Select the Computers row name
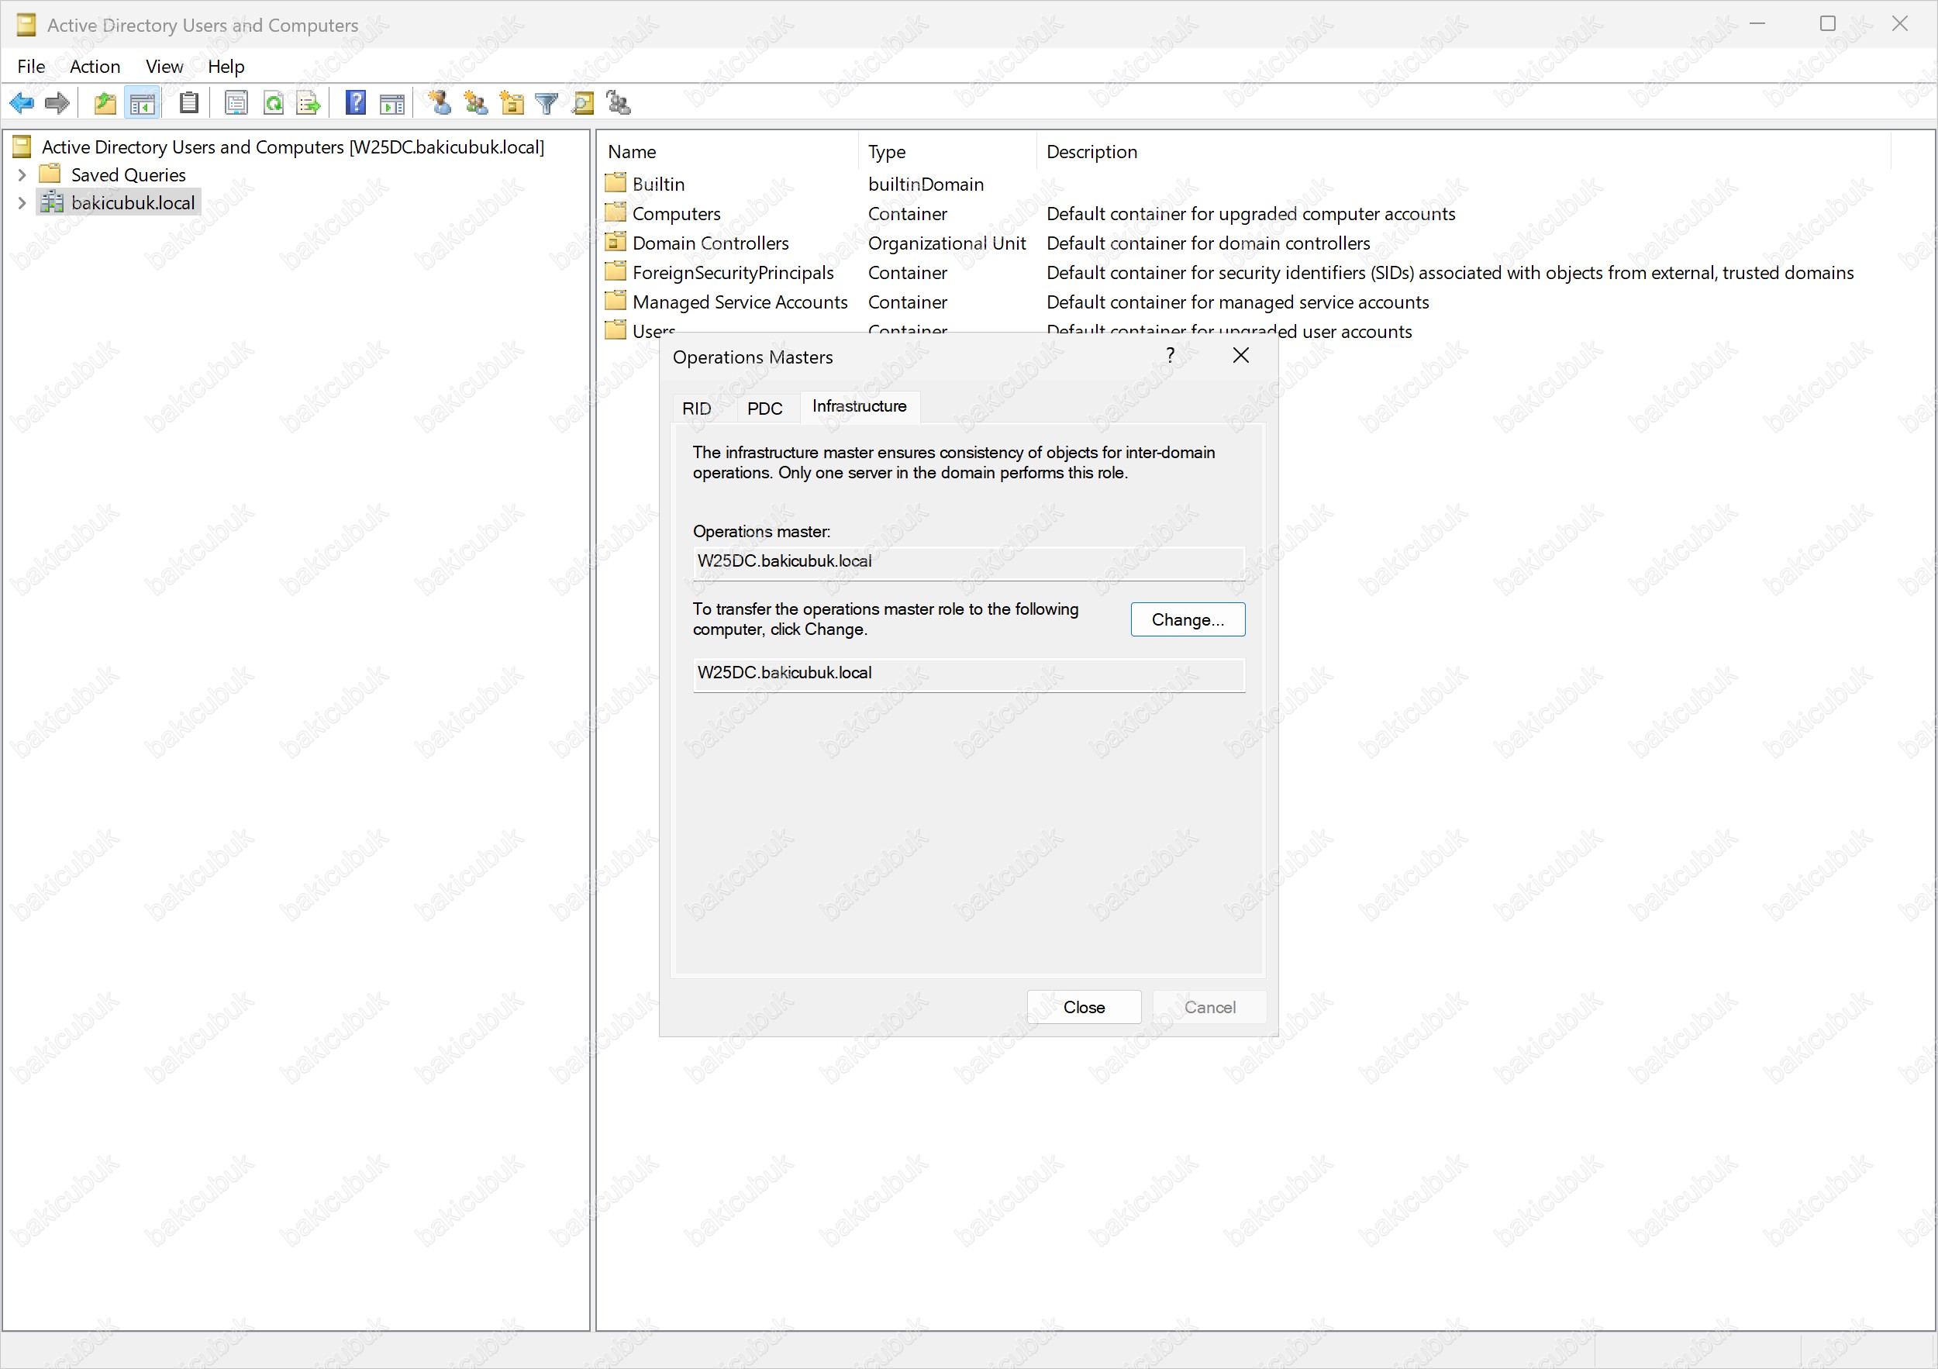The height and width of the screenshot is (1369, 1938). point(676,213)
